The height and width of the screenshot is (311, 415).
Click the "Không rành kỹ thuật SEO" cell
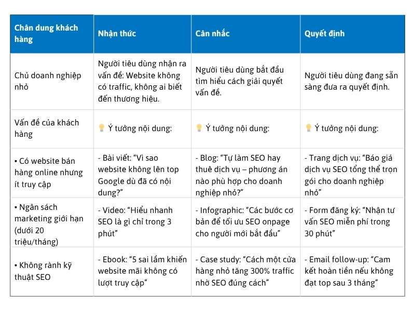[x=51, y=271]
